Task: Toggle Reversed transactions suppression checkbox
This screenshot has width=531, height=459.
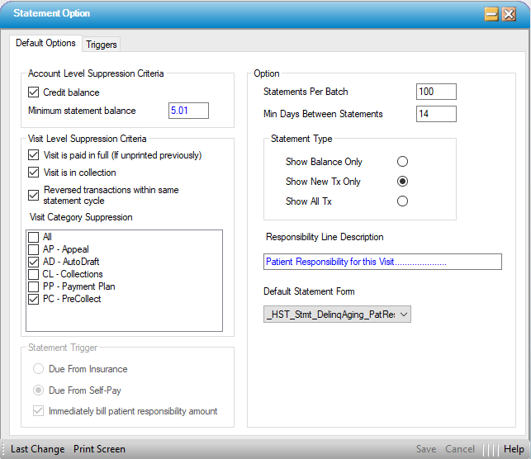Action: point(34,196)
